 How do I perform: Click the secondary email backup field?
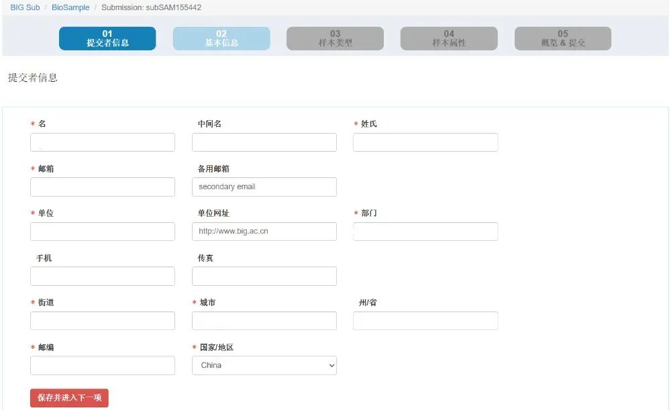pyautogui.click(x=264, y=187)
